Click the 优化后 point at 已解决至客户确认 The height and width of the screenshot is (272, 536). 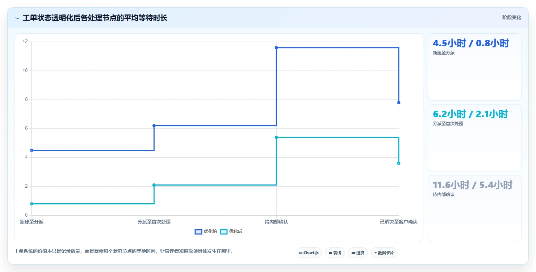[x=399, y=163]
